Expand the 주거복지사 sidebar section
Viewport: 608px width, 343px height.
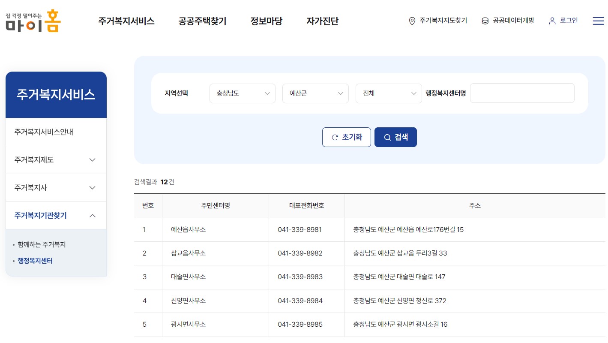[x=93, y=187]
